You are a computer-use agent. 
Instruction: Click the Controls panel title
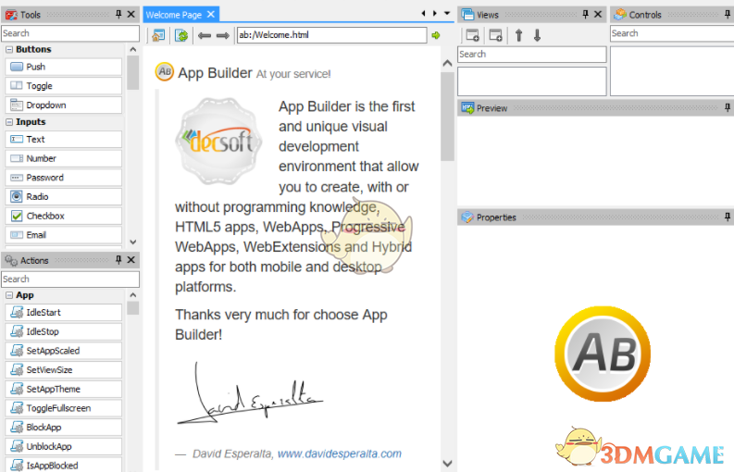[645, 15]
